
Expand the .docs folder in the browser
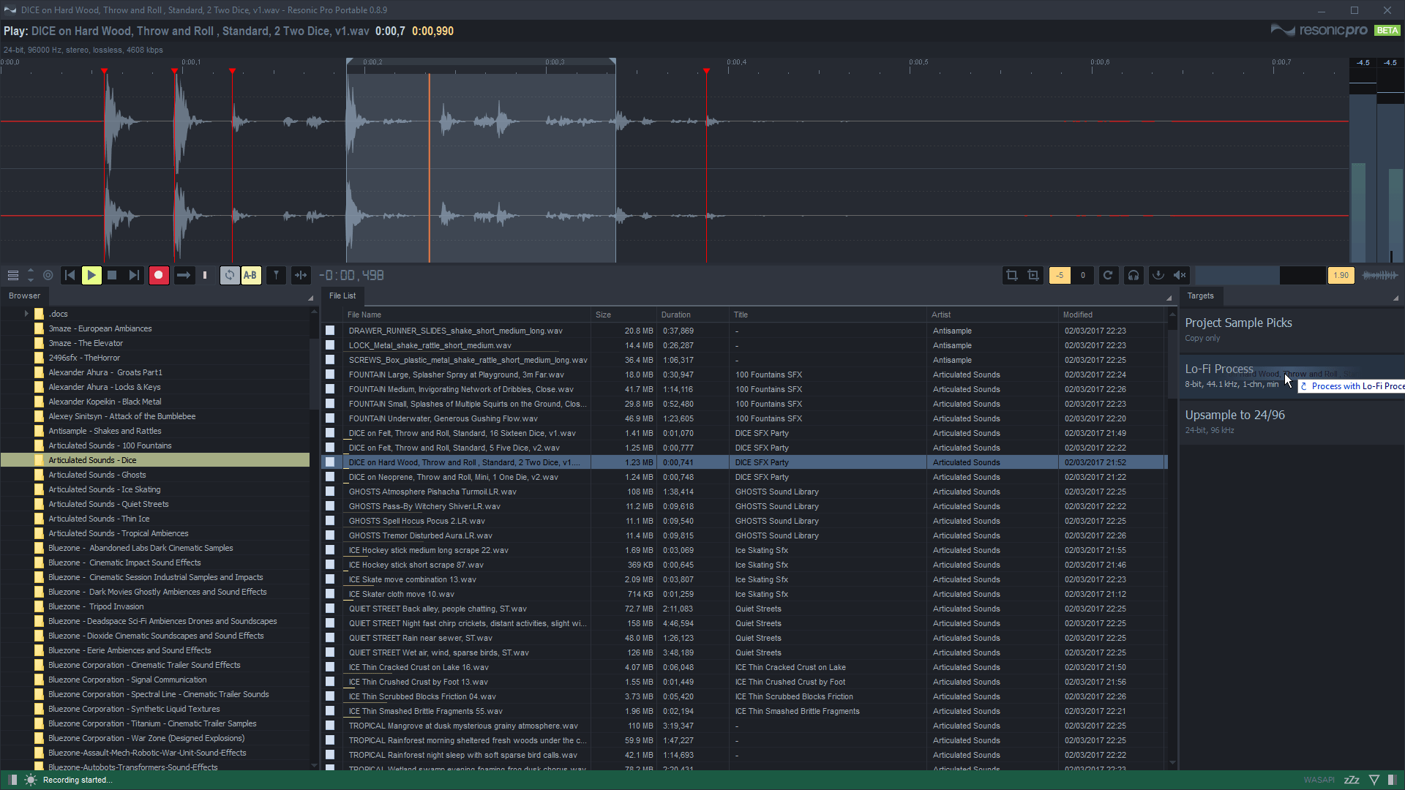tap(26, 314)
